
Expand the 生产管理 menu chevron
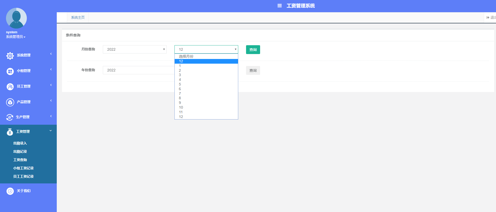51,116
